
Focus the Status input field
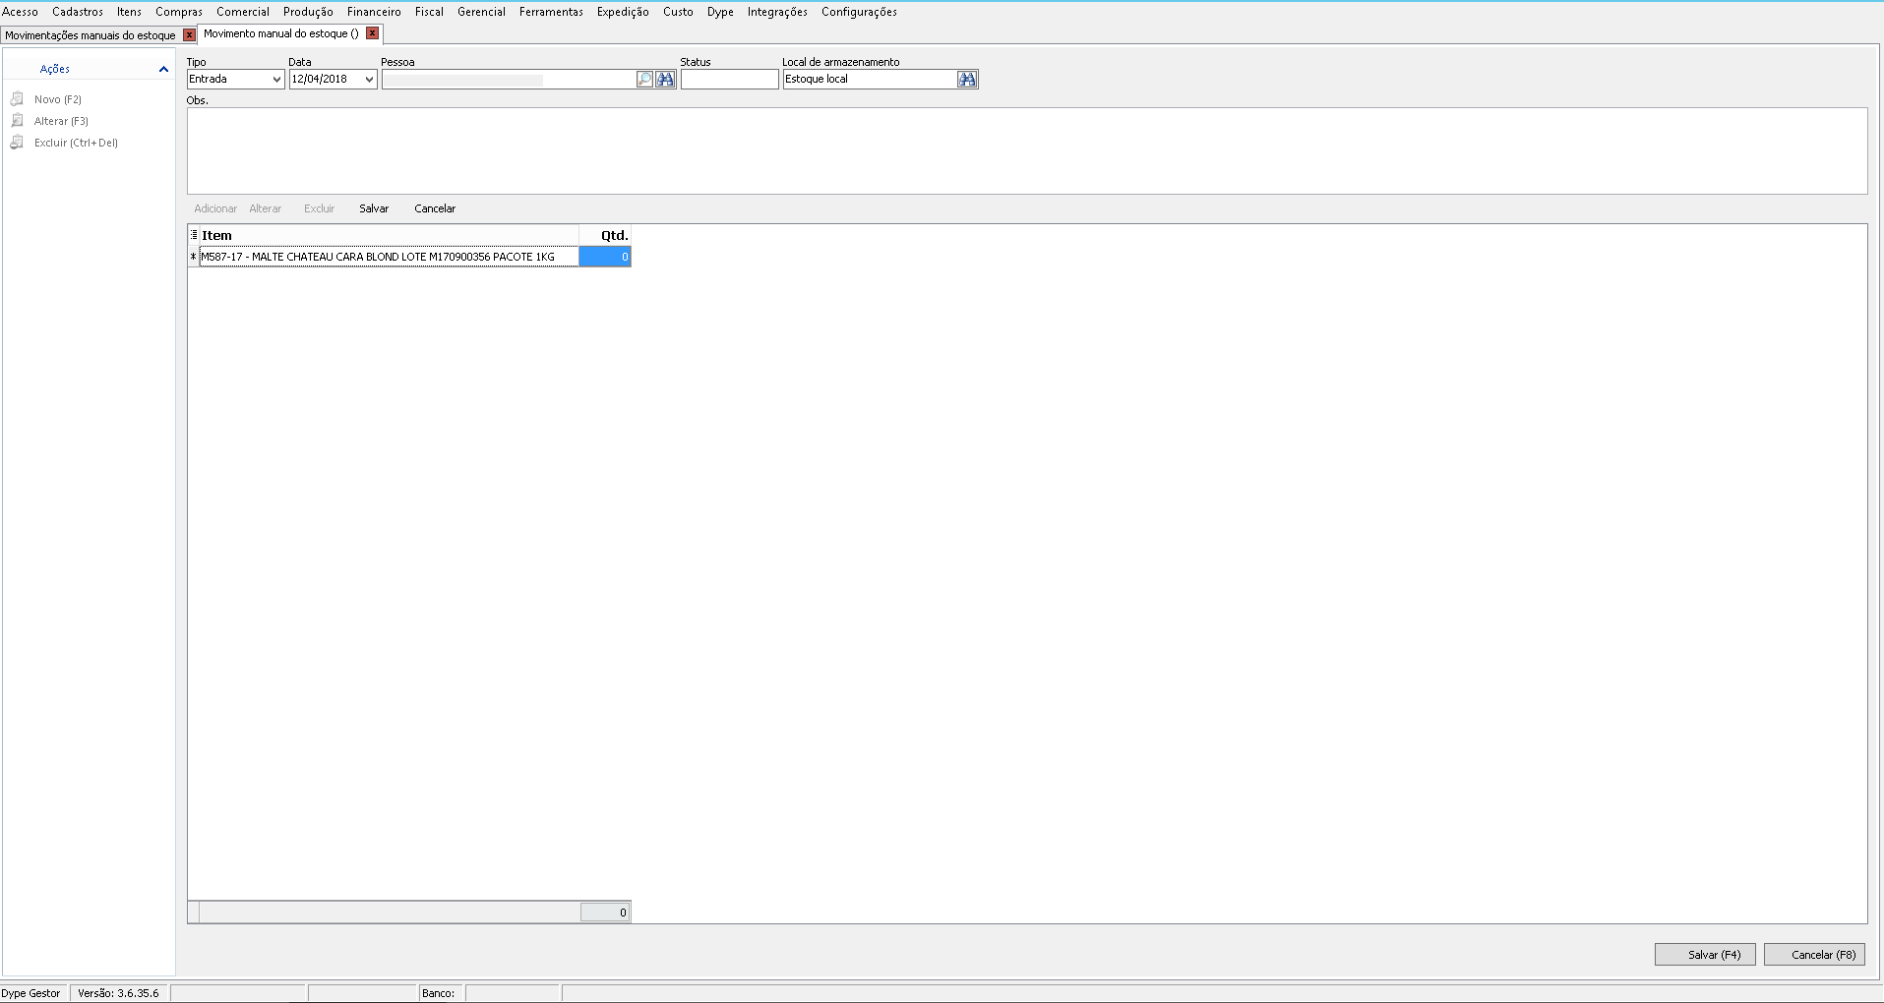(729, 80)
